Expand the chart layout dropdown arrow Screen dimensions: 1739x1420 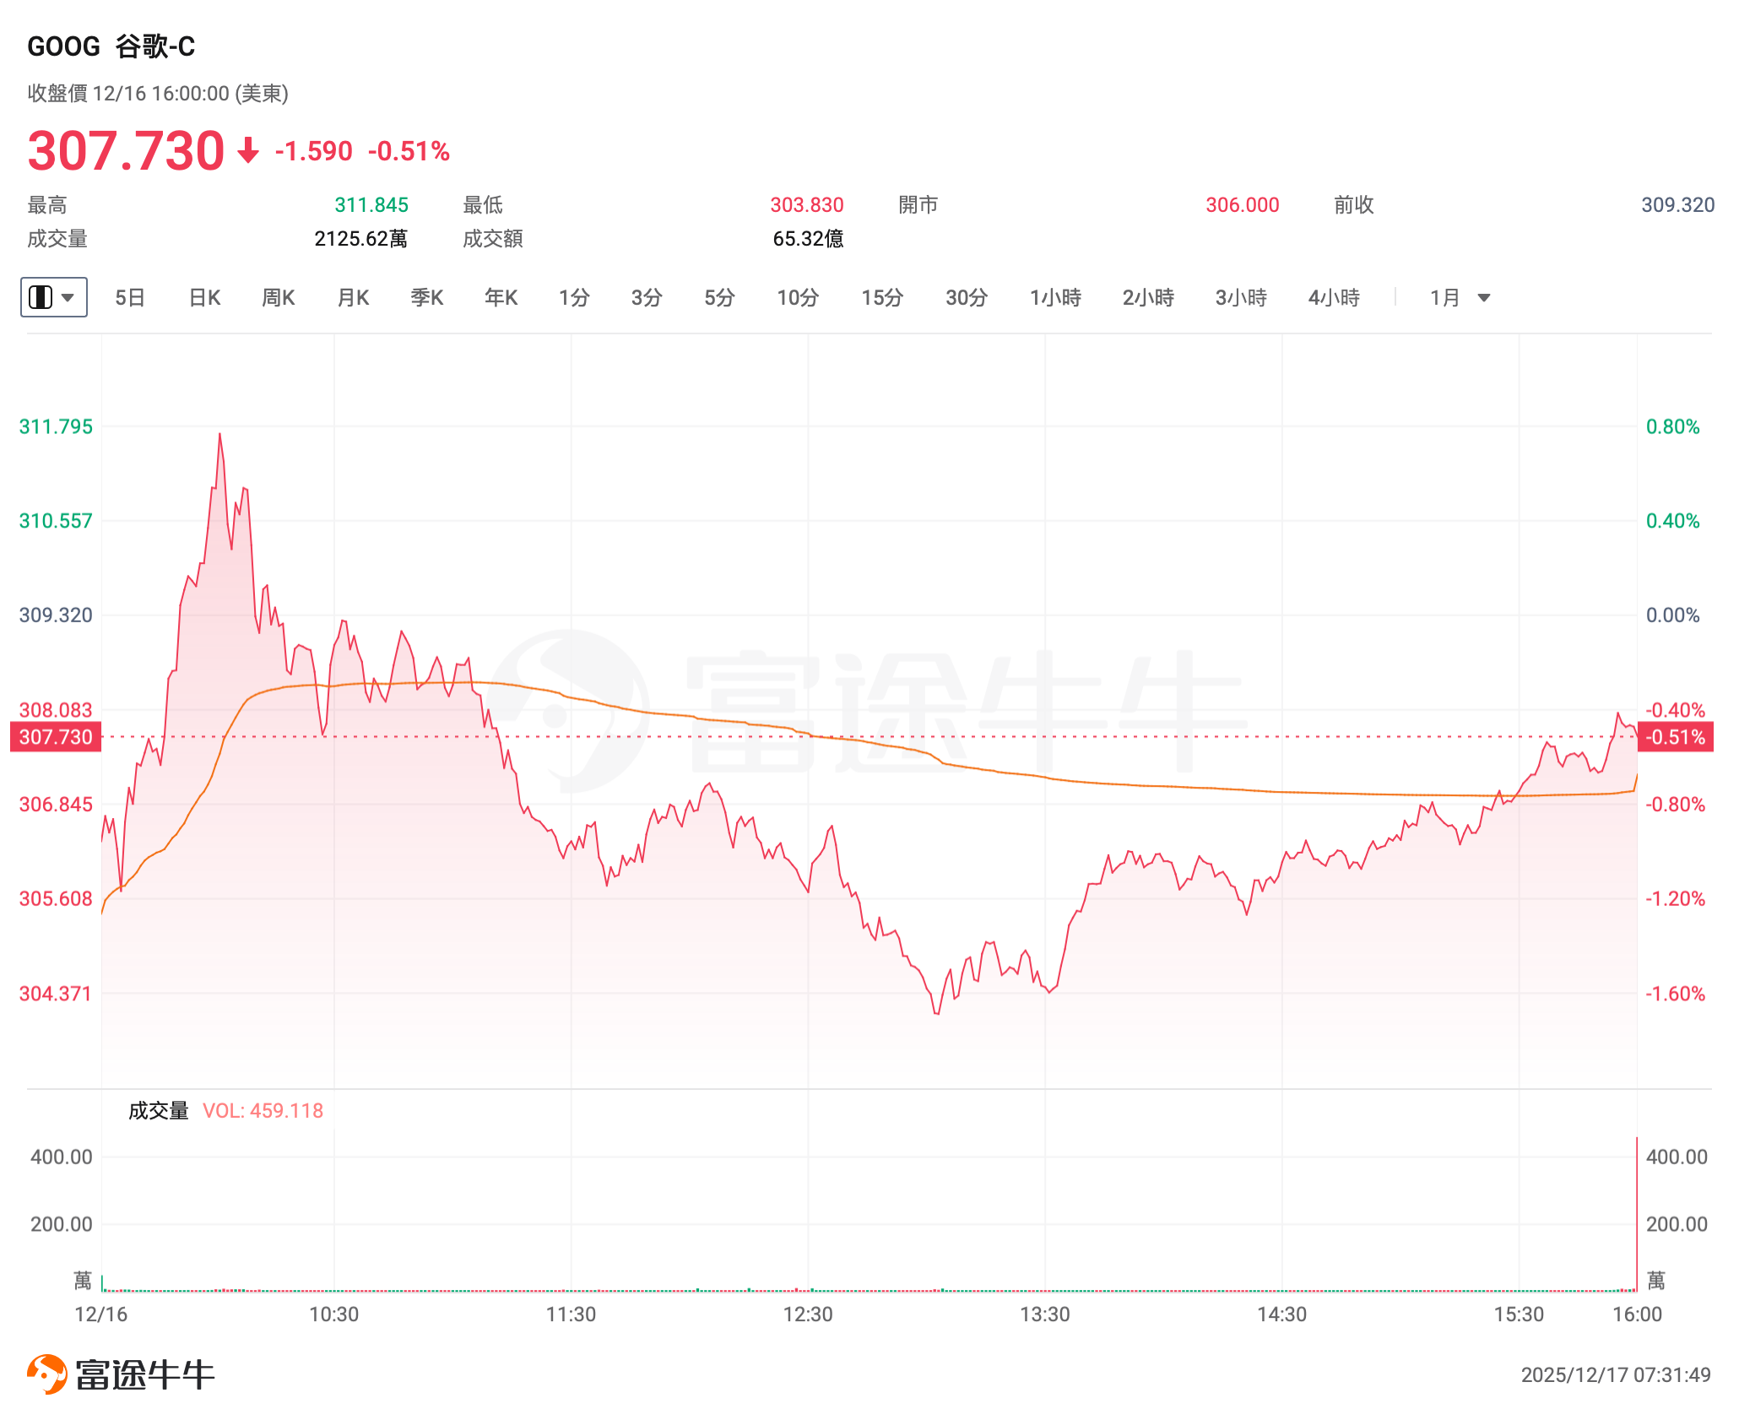68,297
